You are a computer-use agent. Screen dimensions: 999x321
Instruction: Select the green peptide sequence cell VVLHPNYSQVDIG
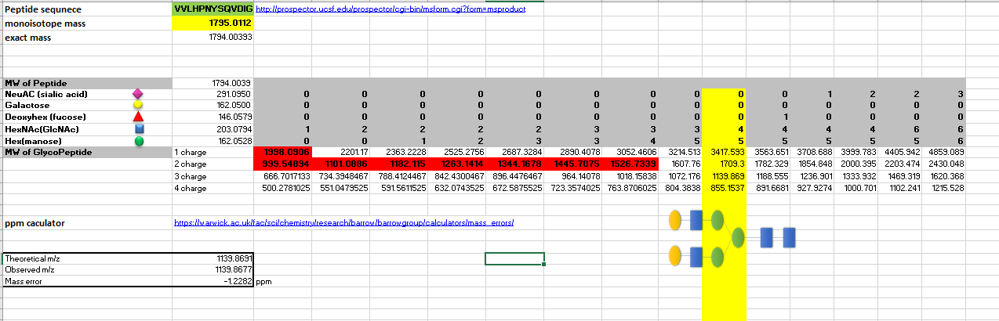point(213,9)
